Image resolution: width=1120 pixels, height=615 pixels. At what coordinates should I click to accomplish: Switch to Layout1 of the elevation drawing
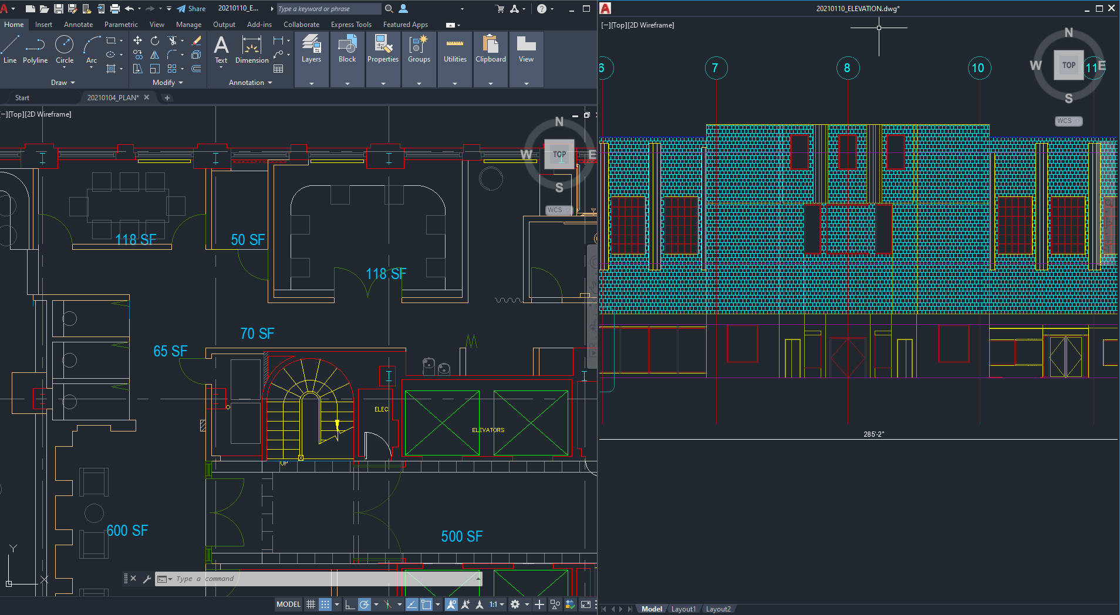(x=683, y=609)
